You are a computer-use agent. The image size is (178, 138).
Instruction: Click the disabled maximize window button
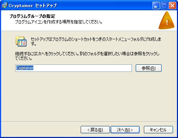point(164,5)
